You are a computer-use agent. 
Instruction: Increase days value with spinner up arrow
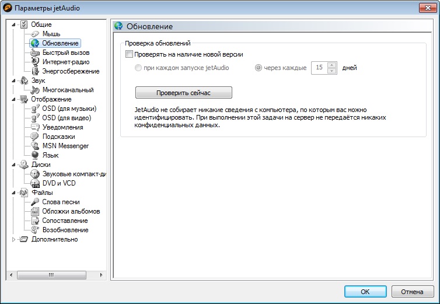pos(331,65)
